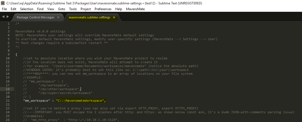Go to next tab with right arrow
This screenshot has height=122, width=302.
[x=8, y=17]
